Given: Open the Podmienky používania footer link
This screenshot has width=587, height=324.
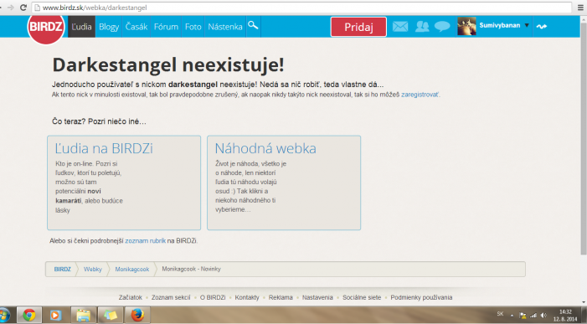Looking at the screenshot, I should (421, 297).
